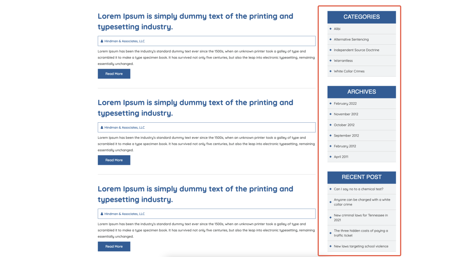Click the diamond icon beside Alibi category
Viewport: 473px width, 257px height.
[331, 29]
